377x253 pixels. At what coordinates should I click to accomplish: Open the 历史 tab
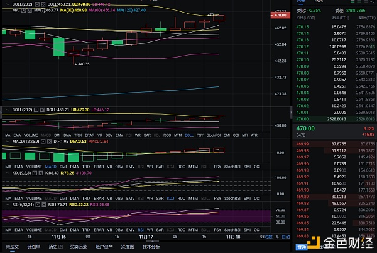click(53, 247)
